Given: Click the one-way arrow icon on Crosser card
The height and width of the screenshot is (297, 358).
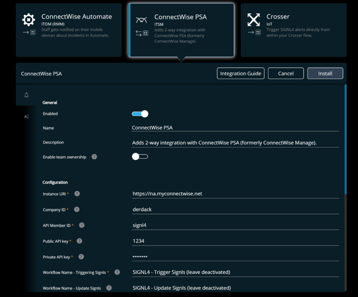Looking at the screenshot, I should [x=254, y=32].
